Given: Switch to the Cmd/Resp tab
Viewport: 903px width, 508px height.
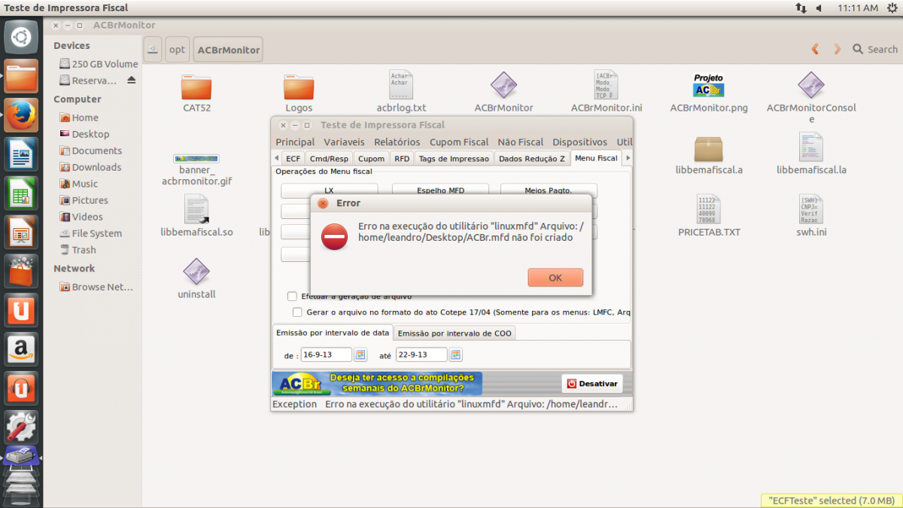Looking at the screenshot, I should pos(329,158).
